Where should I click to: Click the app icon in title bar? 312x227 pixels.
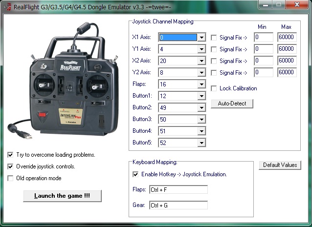tap(8, 6)
